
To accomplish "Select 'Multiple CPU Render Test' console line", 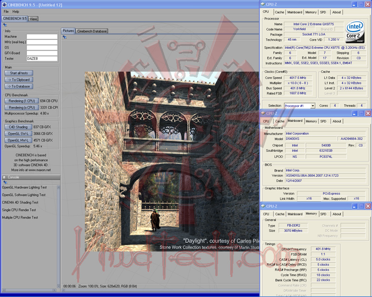I will pyautogui.click(x=20, y=218).
